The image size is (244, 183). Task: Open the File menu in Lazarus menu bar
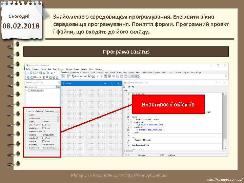(x=28, y=69)
